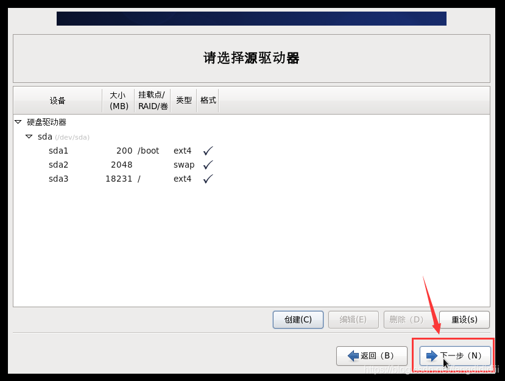The image size is (505, 381).
Task: Click the blue arrow icon on 下一步 button
Action: tap(431, 356)
